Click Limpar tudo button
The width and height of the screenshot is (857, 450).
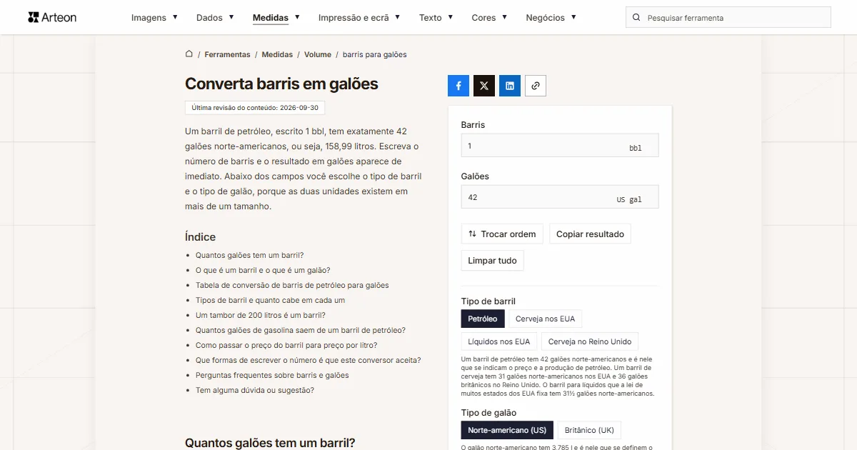[x=492, y=261]
